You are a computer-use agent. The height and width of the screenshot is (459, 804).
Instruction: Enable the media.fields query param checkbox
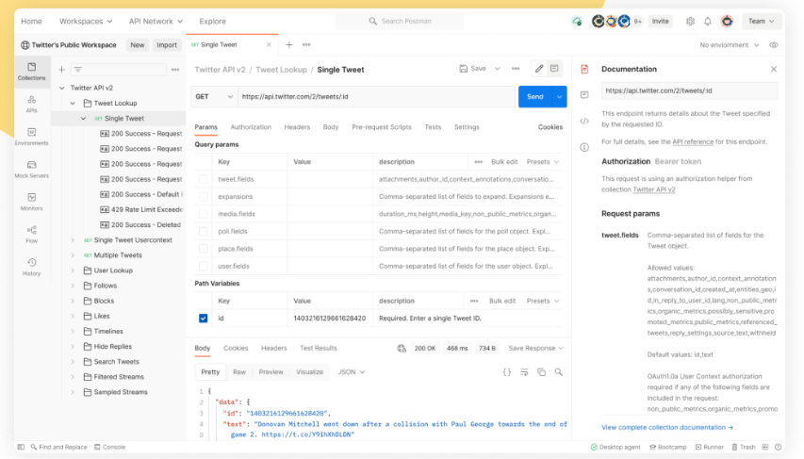203,214
